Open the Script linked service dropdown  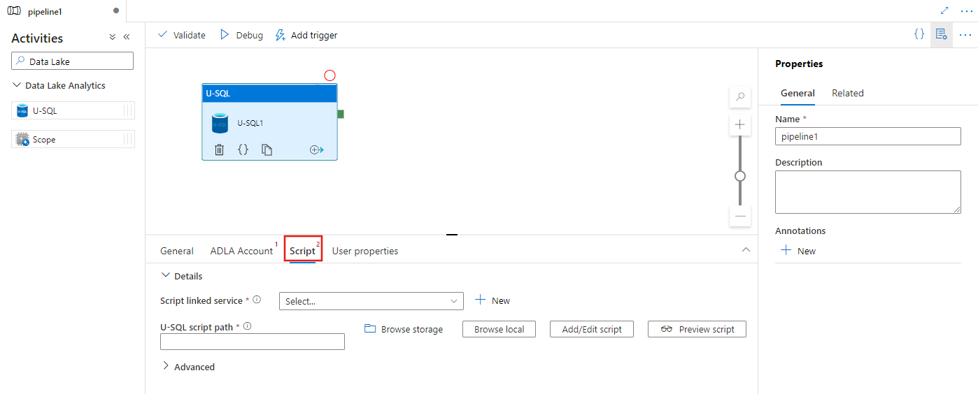pos(371,301)
